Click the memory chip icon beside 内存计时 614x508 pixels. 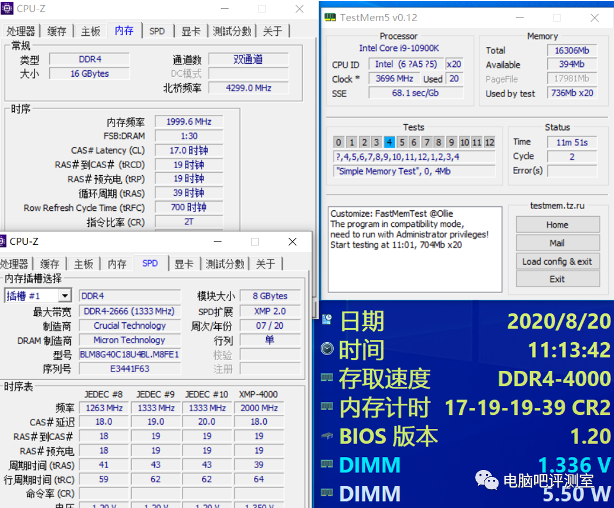coord(327,406)
